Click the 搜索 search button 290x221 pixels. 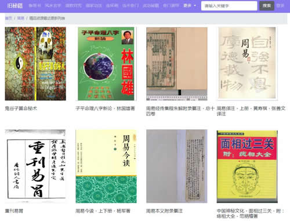[267, 6]
